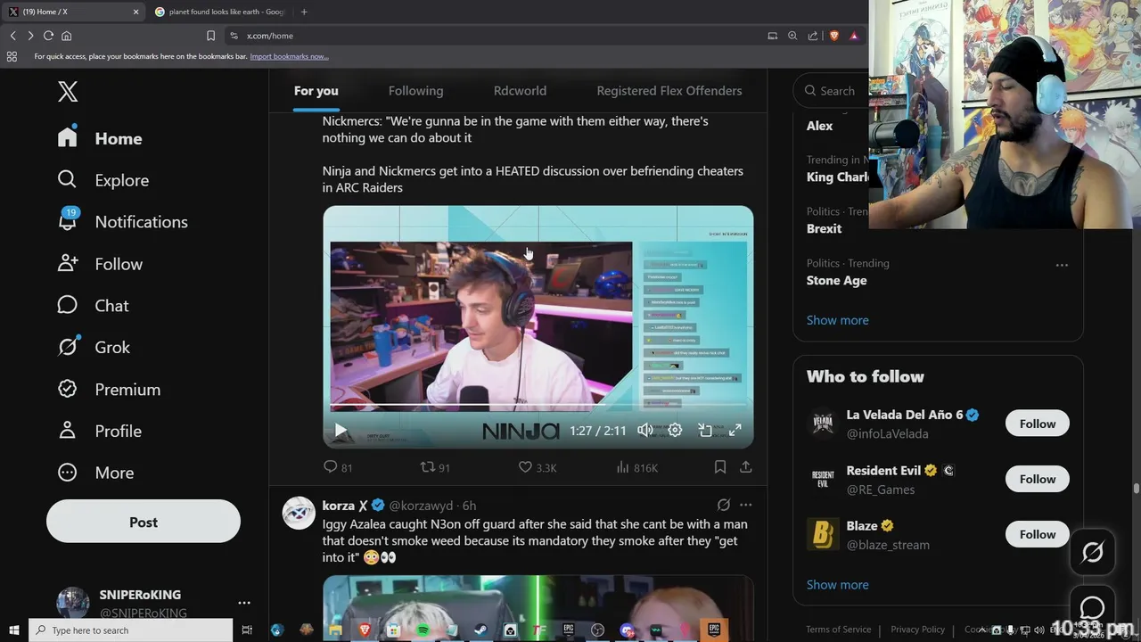This screenshot has height=642, width=1141.
Task: Bookmark this page in toolbar
Action: (x=210, y=36)
